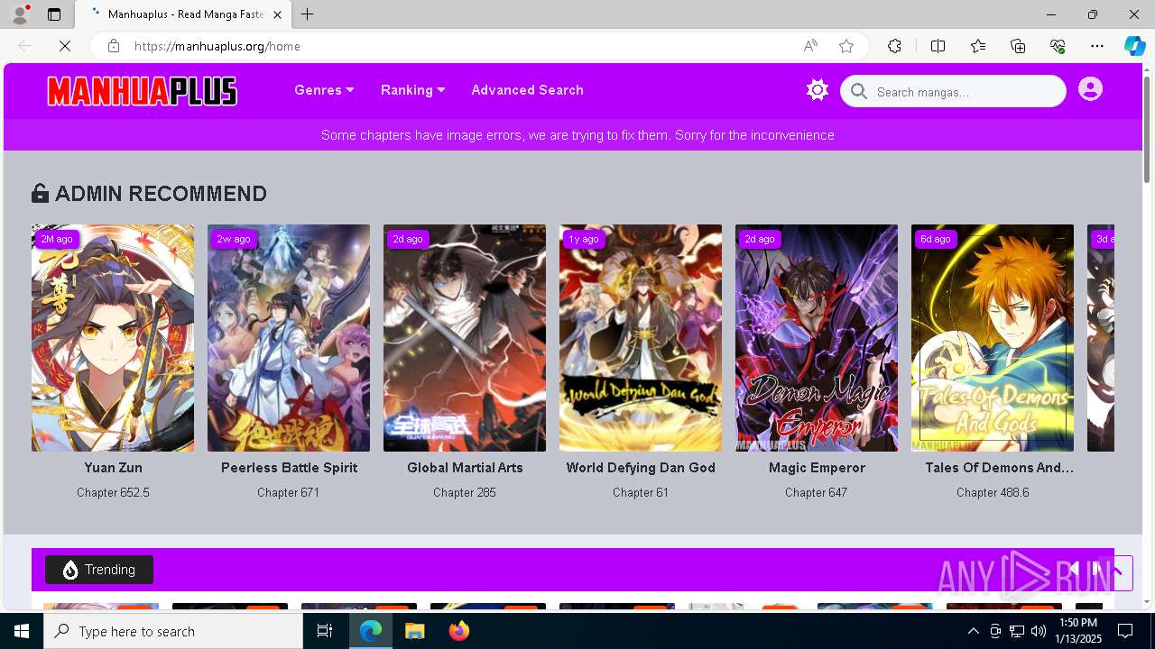Open the Yuan Zun cover thumbnail

[x=113, y=338]
